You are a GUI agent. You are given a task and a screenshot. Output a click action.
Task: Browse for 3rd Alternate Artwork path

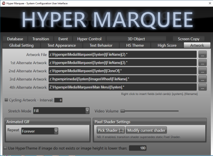pyautogui.click(x=202, y=79)
